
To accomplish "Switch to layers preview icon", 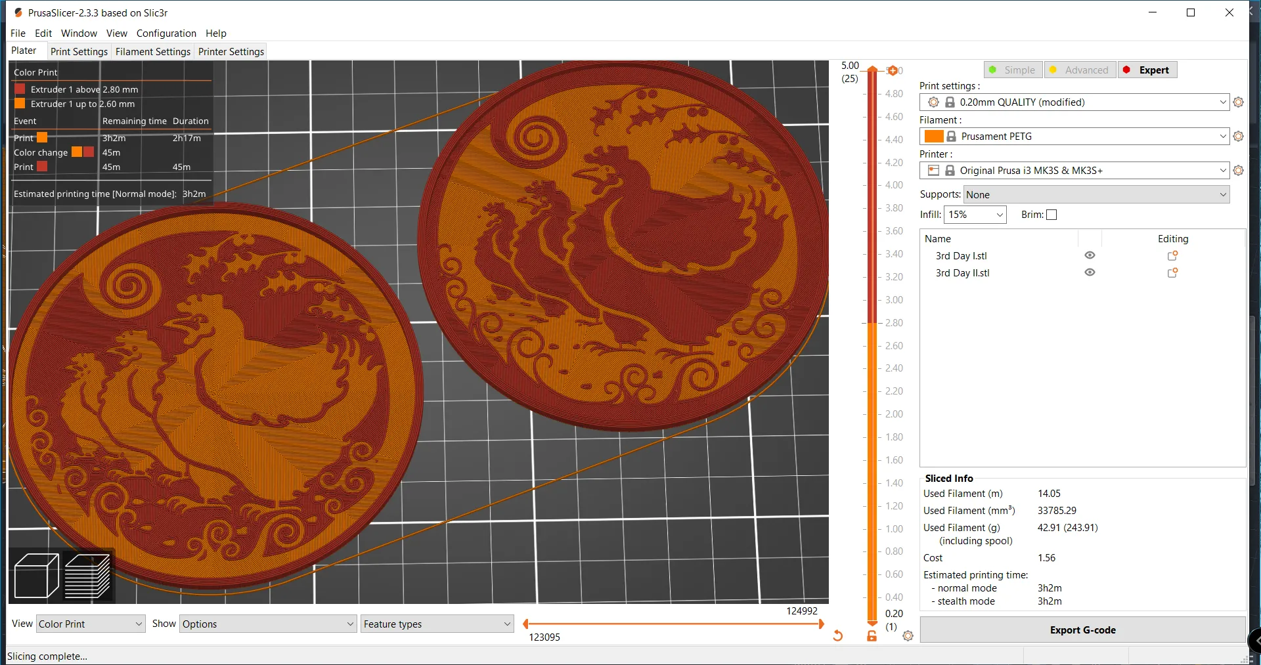I will pyautogui.click(x=87, y=576).
